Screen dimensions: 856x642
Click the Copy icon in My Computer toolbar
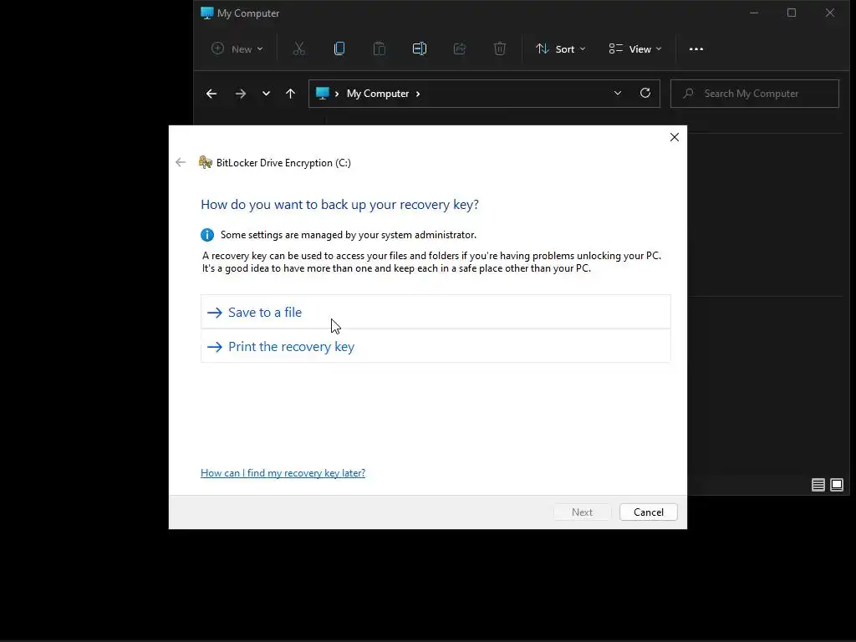coord(339,49)
